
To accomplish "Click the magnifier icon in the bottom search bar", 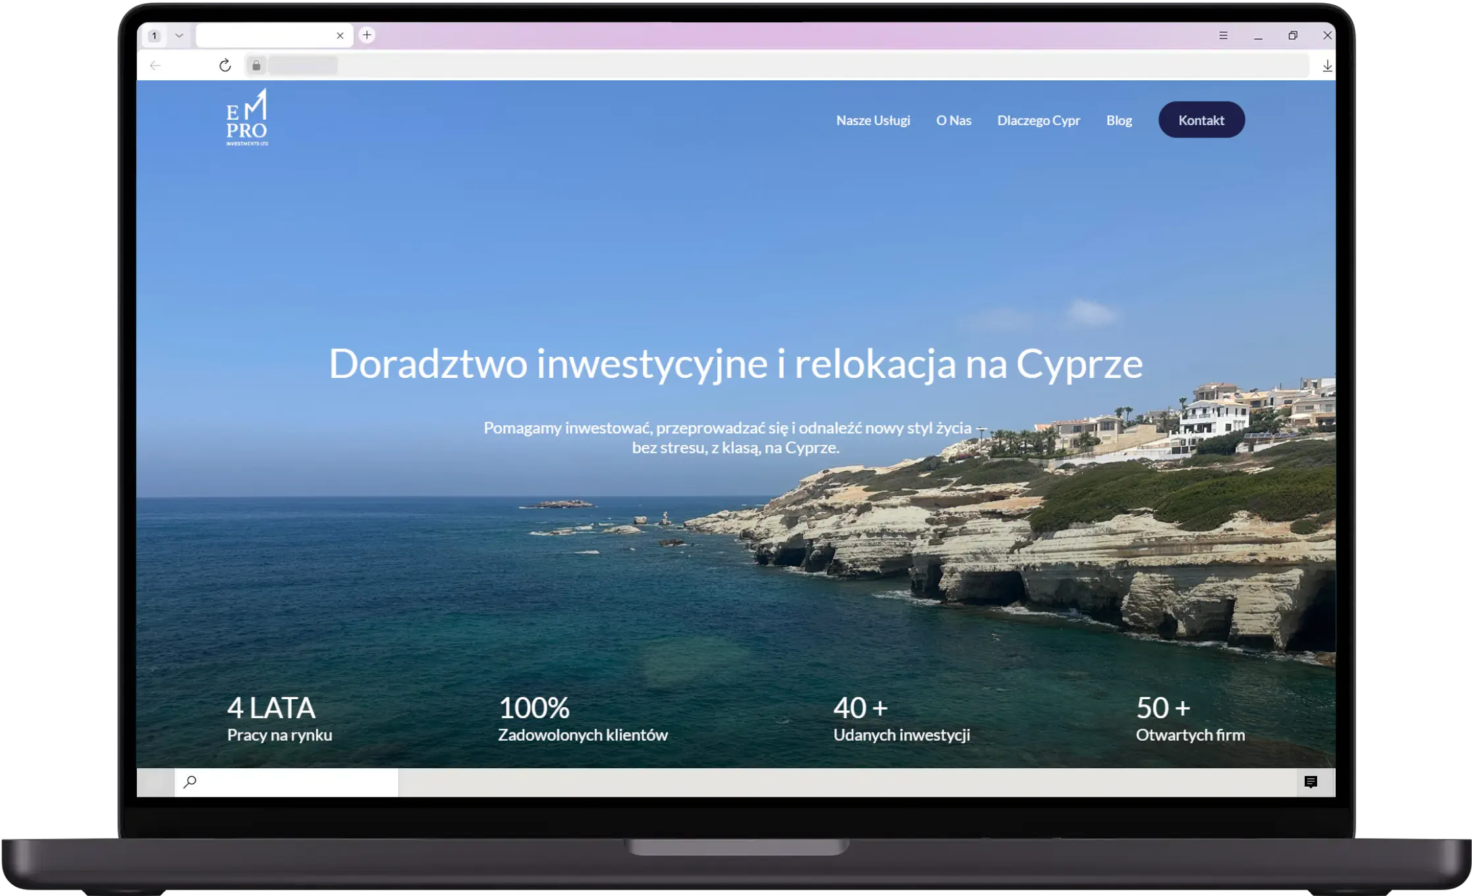I will (x=190, y=782).
